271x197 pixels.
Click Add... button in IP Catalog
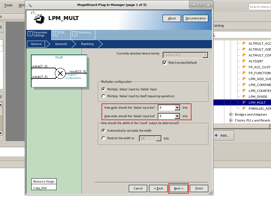tap(224, 136)
